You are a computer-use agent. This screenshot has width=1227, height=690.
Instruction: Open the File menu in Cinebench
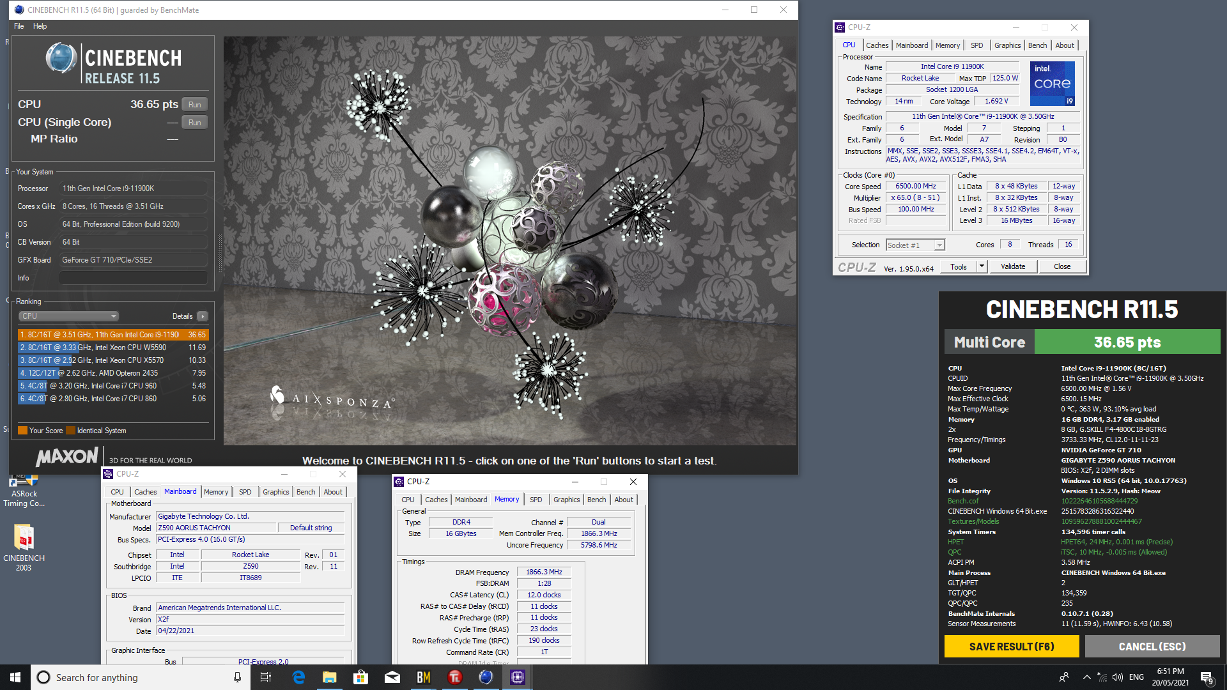point(19,26)
